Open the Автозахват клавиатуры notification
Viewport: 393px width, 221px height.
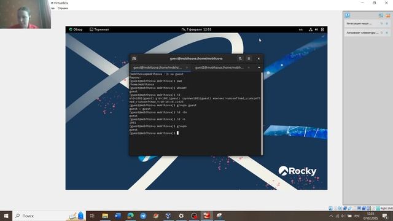(x=362, y=33)
